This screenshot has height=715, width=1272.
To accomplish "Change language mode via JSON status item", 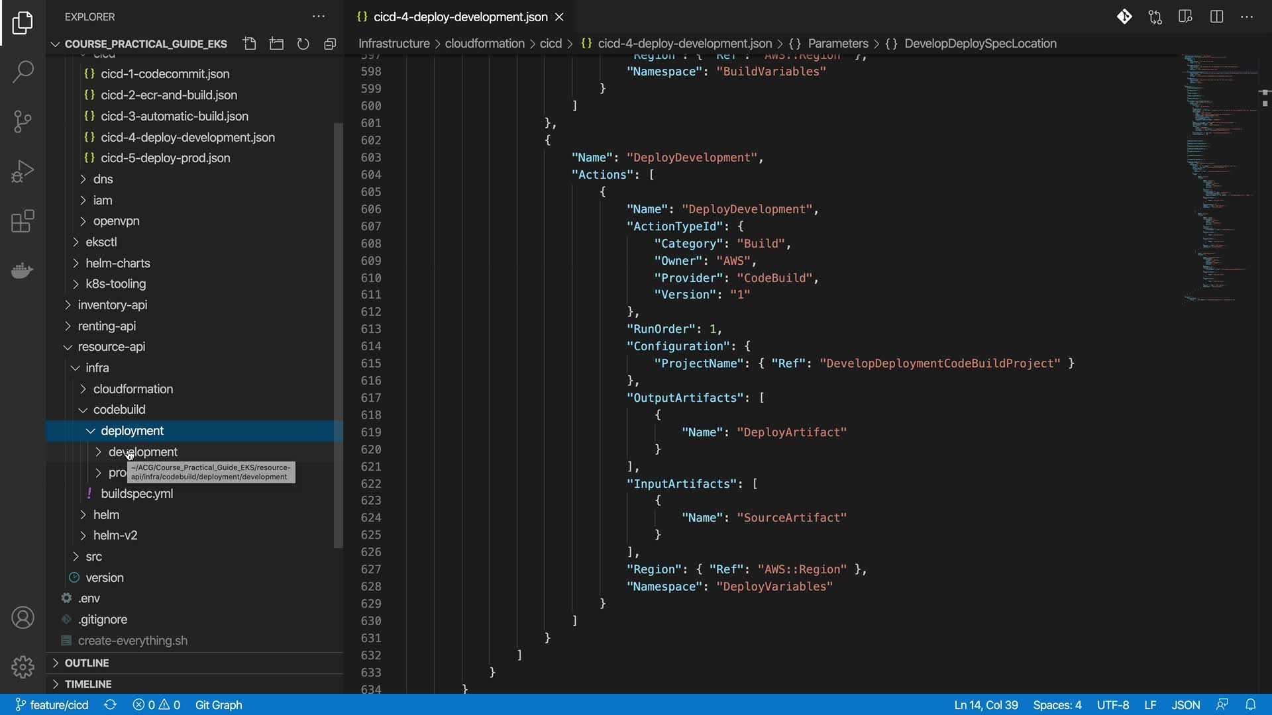I will tap(1185, 705).
